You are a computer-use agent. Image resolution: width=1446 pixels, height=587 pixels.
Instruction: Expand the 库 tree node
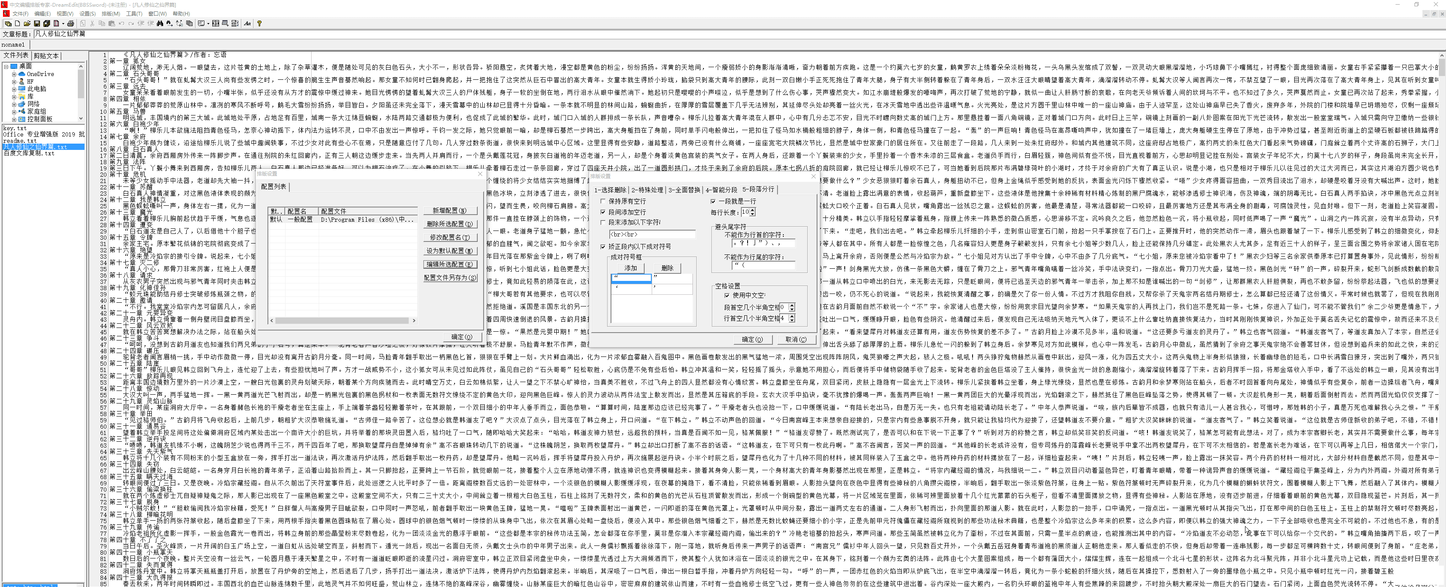point(14,97)
